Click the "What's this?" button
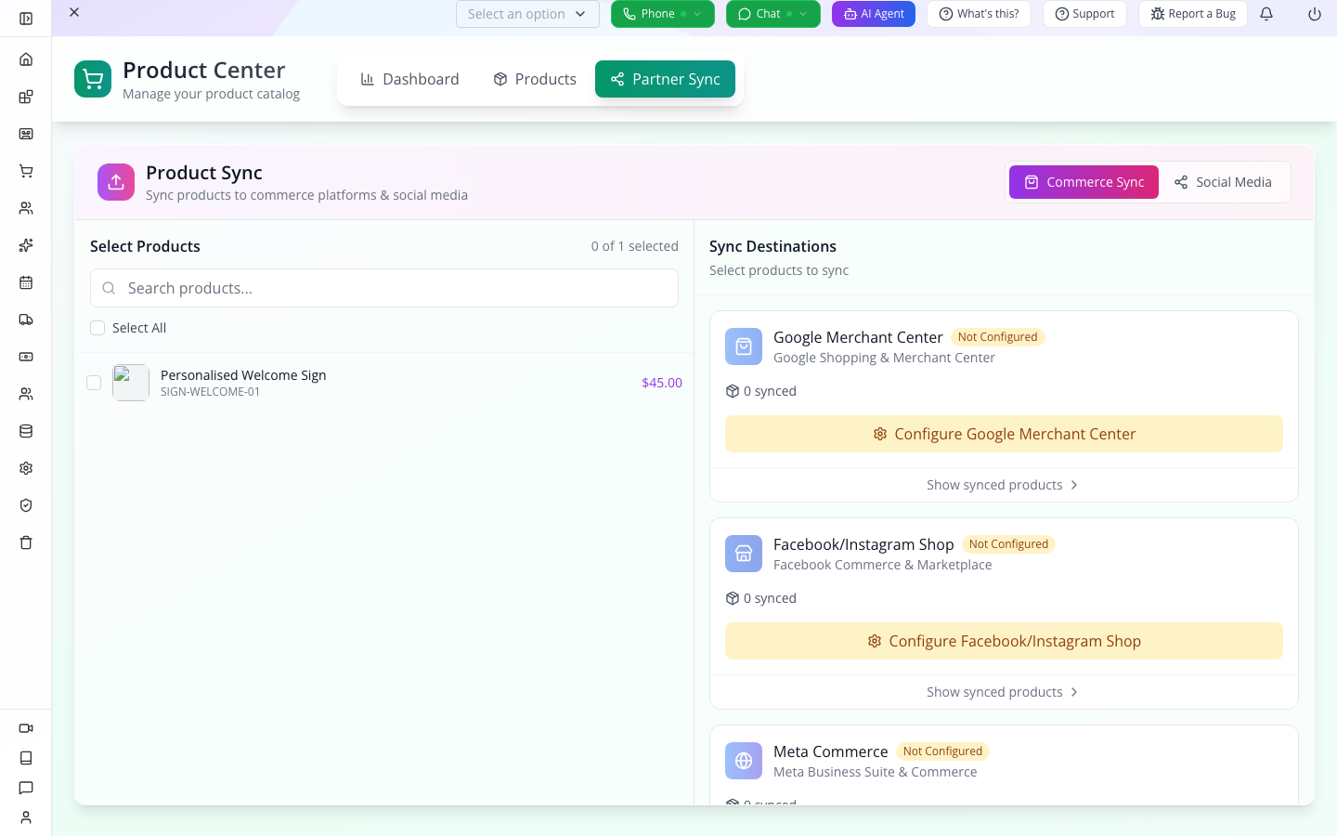The height and width of the screenshot is (836, 1337). (979, 14)
